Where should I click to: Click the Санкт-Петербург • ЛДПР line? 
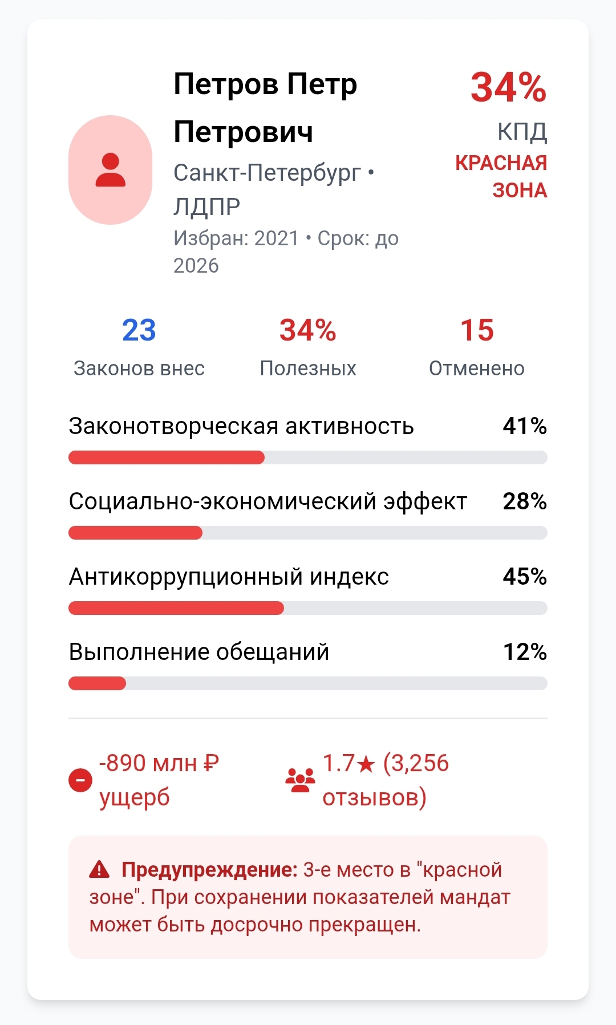tap(273, 189)
